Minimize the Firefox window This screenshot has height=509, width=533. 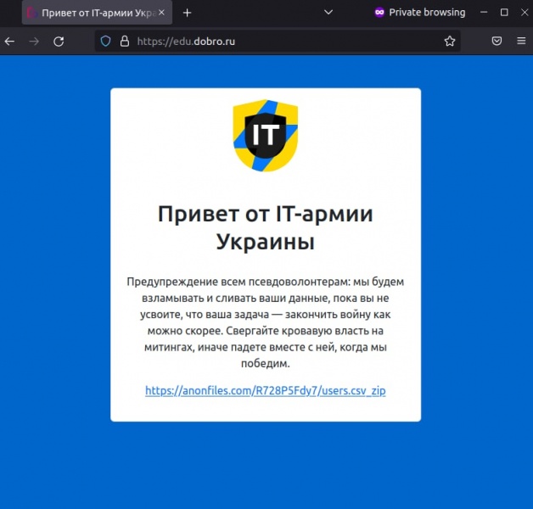(x=485, y=13)
